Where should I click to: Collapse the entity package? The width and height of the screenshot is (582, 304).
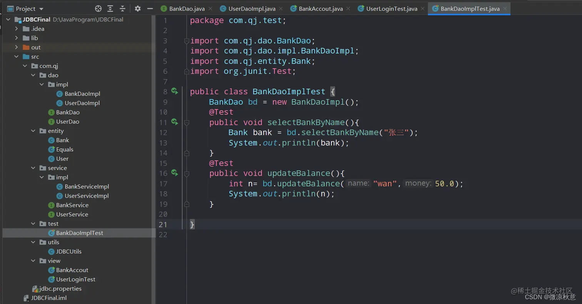point(33,131)
